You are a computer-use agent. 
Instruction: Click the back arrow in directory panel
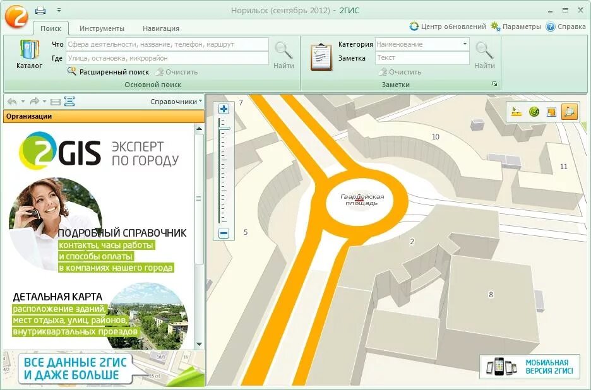pos(12,101)
